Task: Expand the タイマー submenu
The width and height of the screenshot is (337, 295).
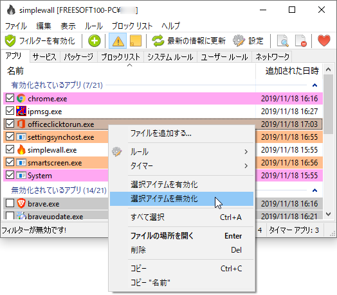Action: [246, 165]
